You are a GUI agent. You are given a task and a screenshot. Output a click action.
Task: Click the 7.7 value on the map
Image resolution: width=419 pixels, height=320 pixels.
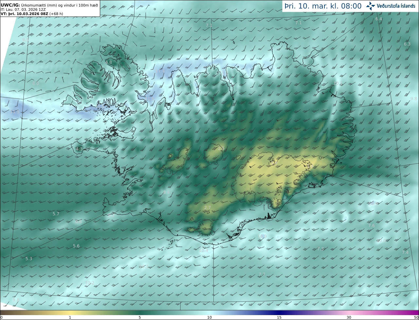point(262,274)
